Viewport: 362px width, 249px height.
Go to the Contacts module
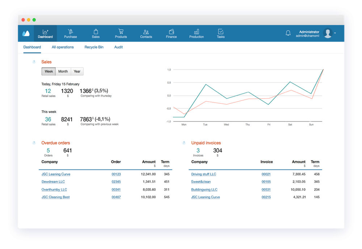point(146,33)
